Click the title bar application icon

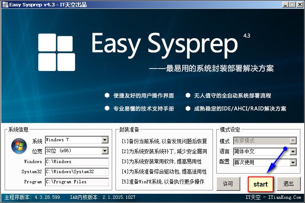tap(5, 5)
